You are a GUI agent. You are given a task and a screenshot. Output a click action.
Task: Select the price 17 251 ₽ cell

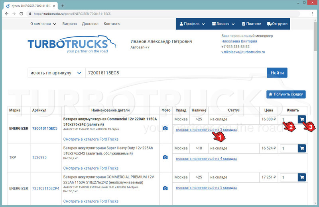click(268, 177)
